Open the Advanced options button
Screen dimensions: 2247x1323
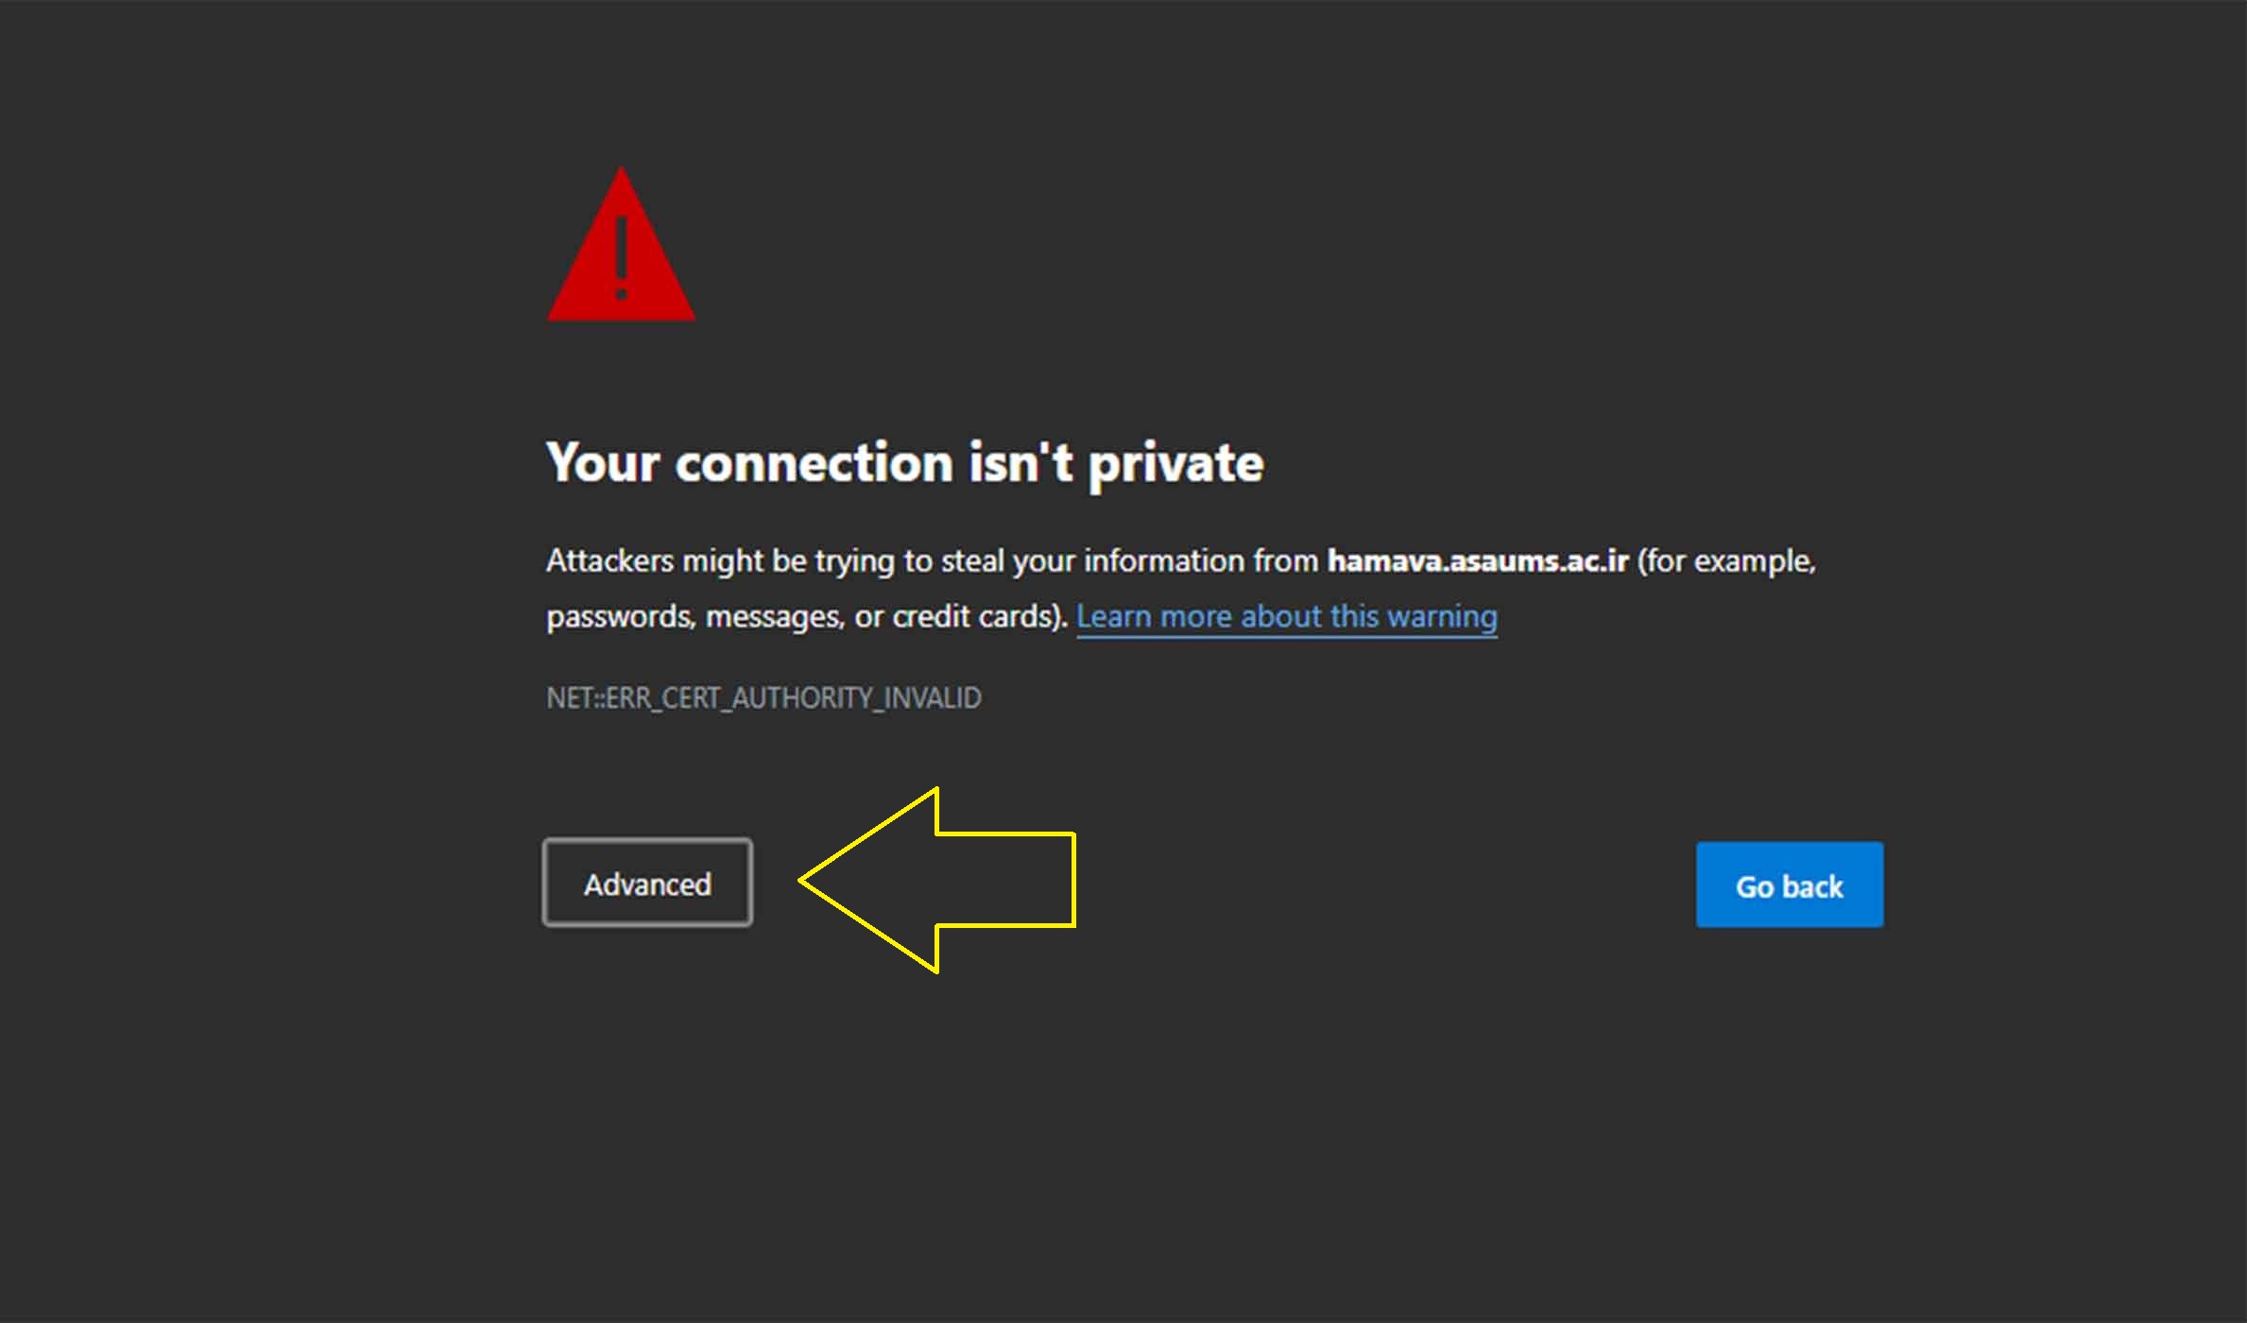pos(648,884)
